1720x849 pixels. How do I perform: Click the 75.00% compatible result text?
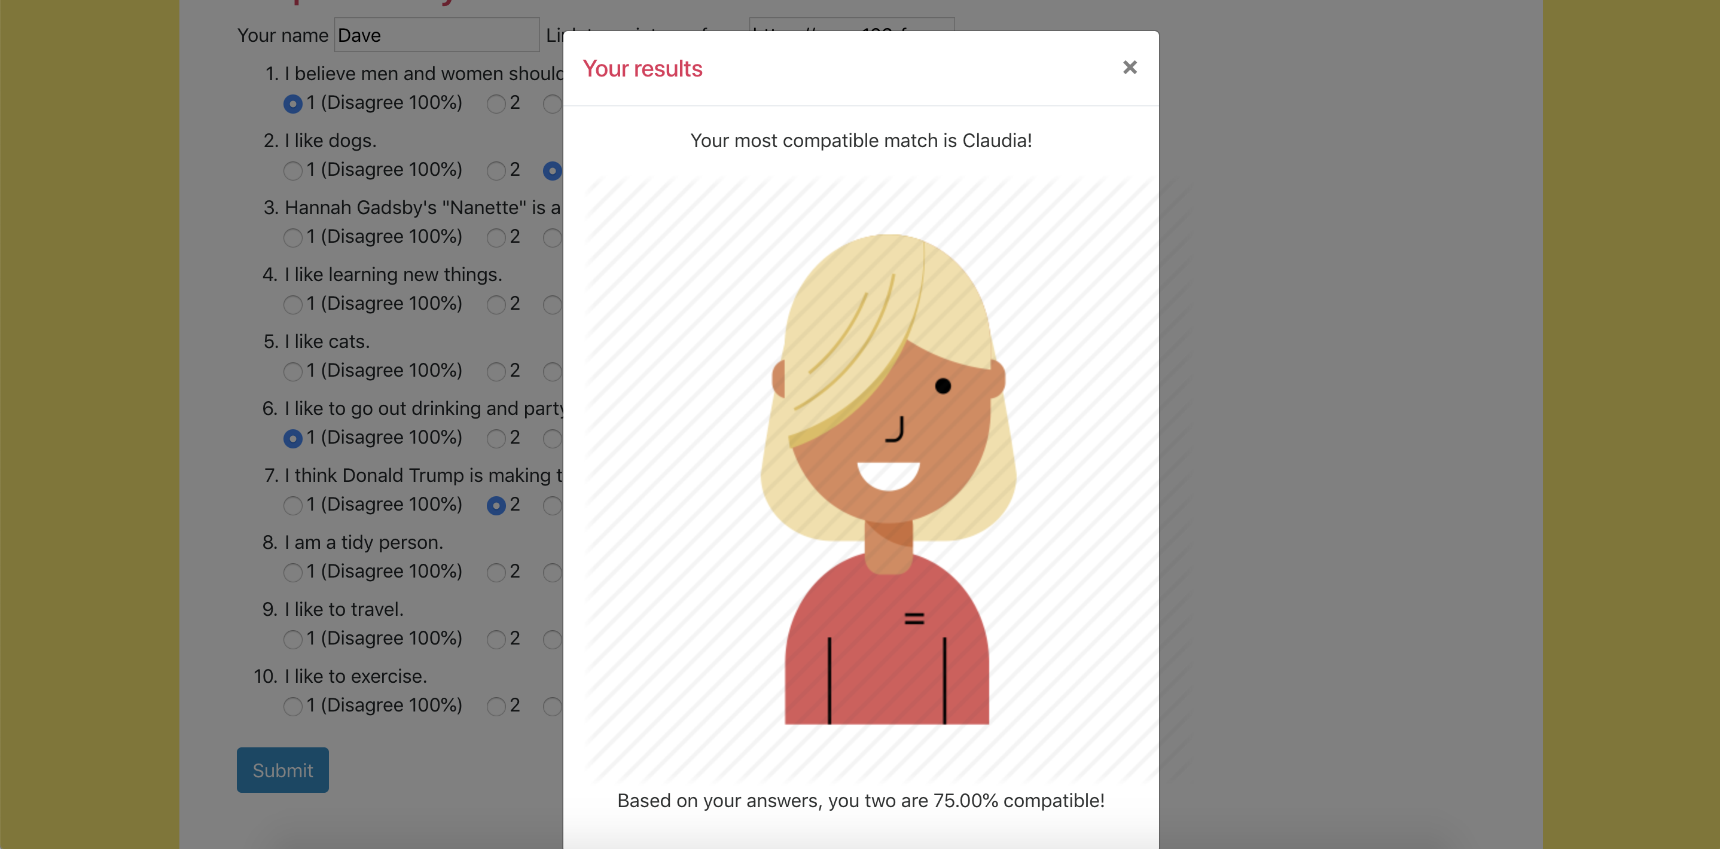[x=860, y=801]
